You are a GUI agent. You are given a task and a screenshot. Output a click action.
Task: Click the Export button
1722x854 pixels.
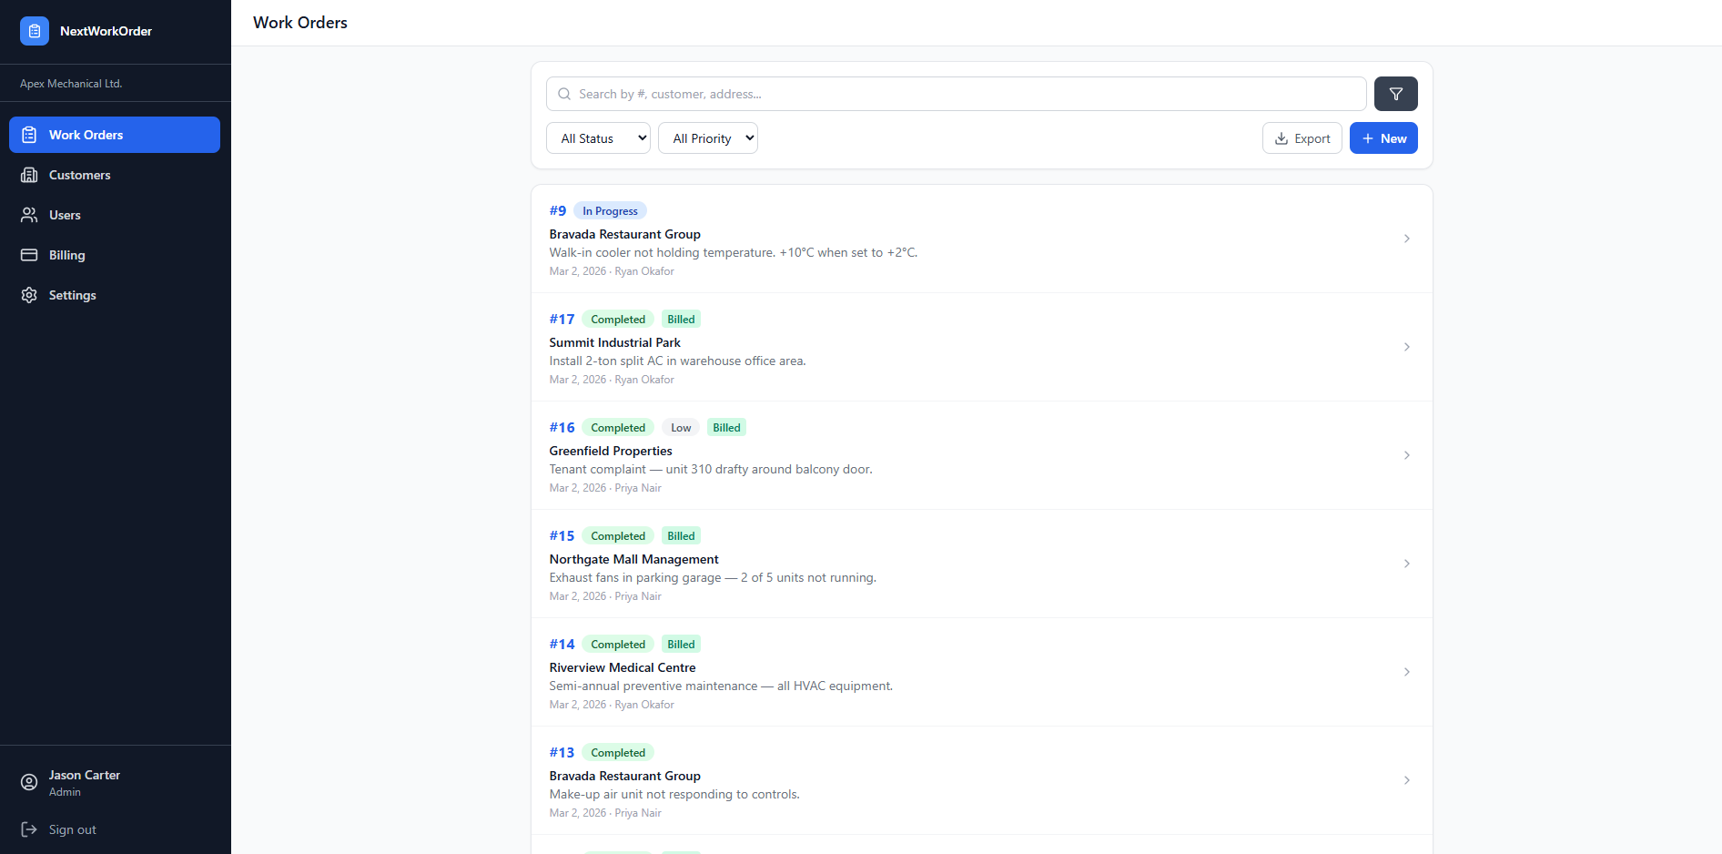[1302, 137]
